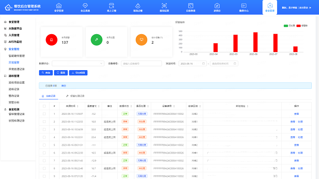Click the 设备编号 input field
The width and height of the screenshot is (319, 179).
(x=141, y=64)
